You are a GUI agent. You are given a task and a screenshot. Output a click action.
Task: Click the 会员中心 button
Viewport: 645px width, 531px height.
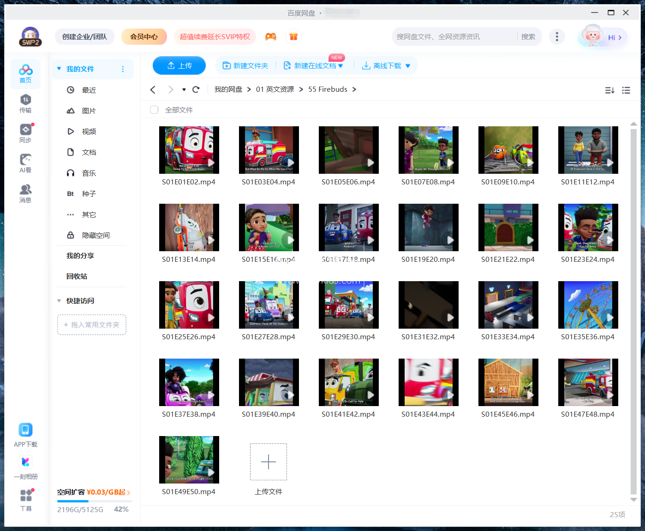click(144, 37)
